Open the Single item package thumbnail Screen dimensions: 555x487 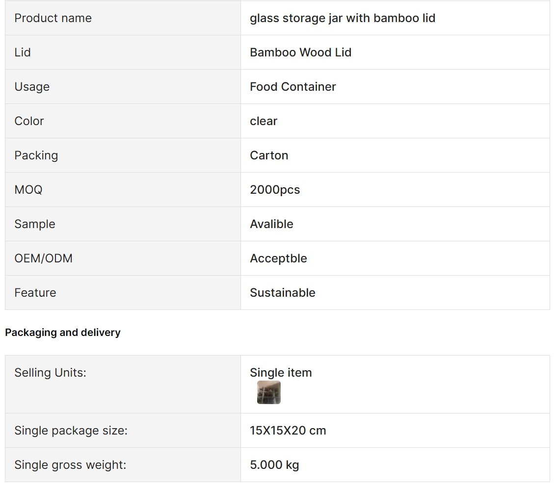tap(268, 392)
